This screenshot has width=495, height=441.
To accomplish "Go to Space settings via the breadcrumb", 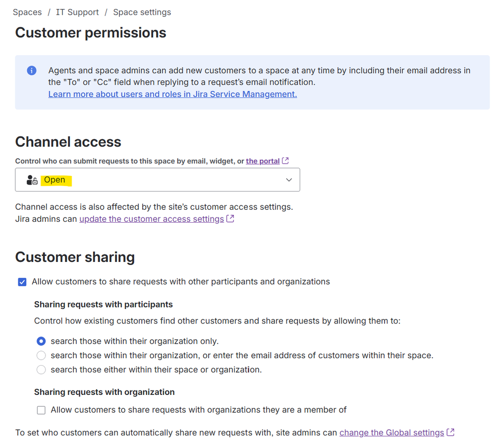I will (x=142, y=12).
